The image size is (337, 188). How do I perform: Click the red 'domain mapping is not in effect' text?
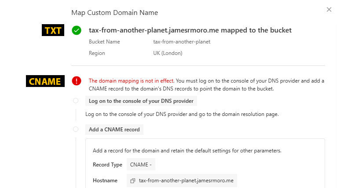[x=132, y=81]
